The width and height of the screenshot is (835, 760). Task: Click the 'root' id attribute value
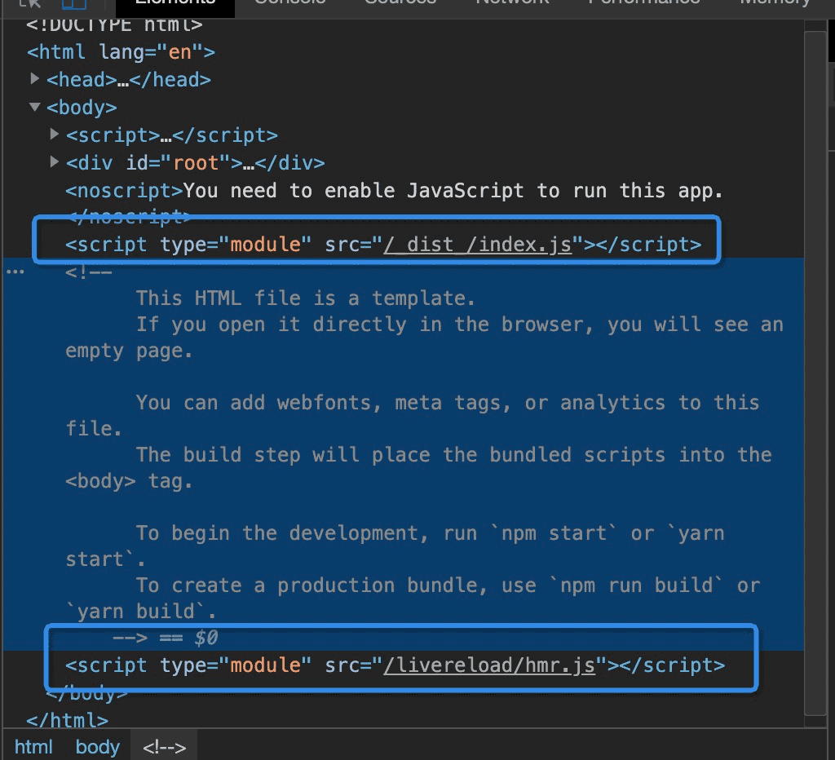(196, 163)
